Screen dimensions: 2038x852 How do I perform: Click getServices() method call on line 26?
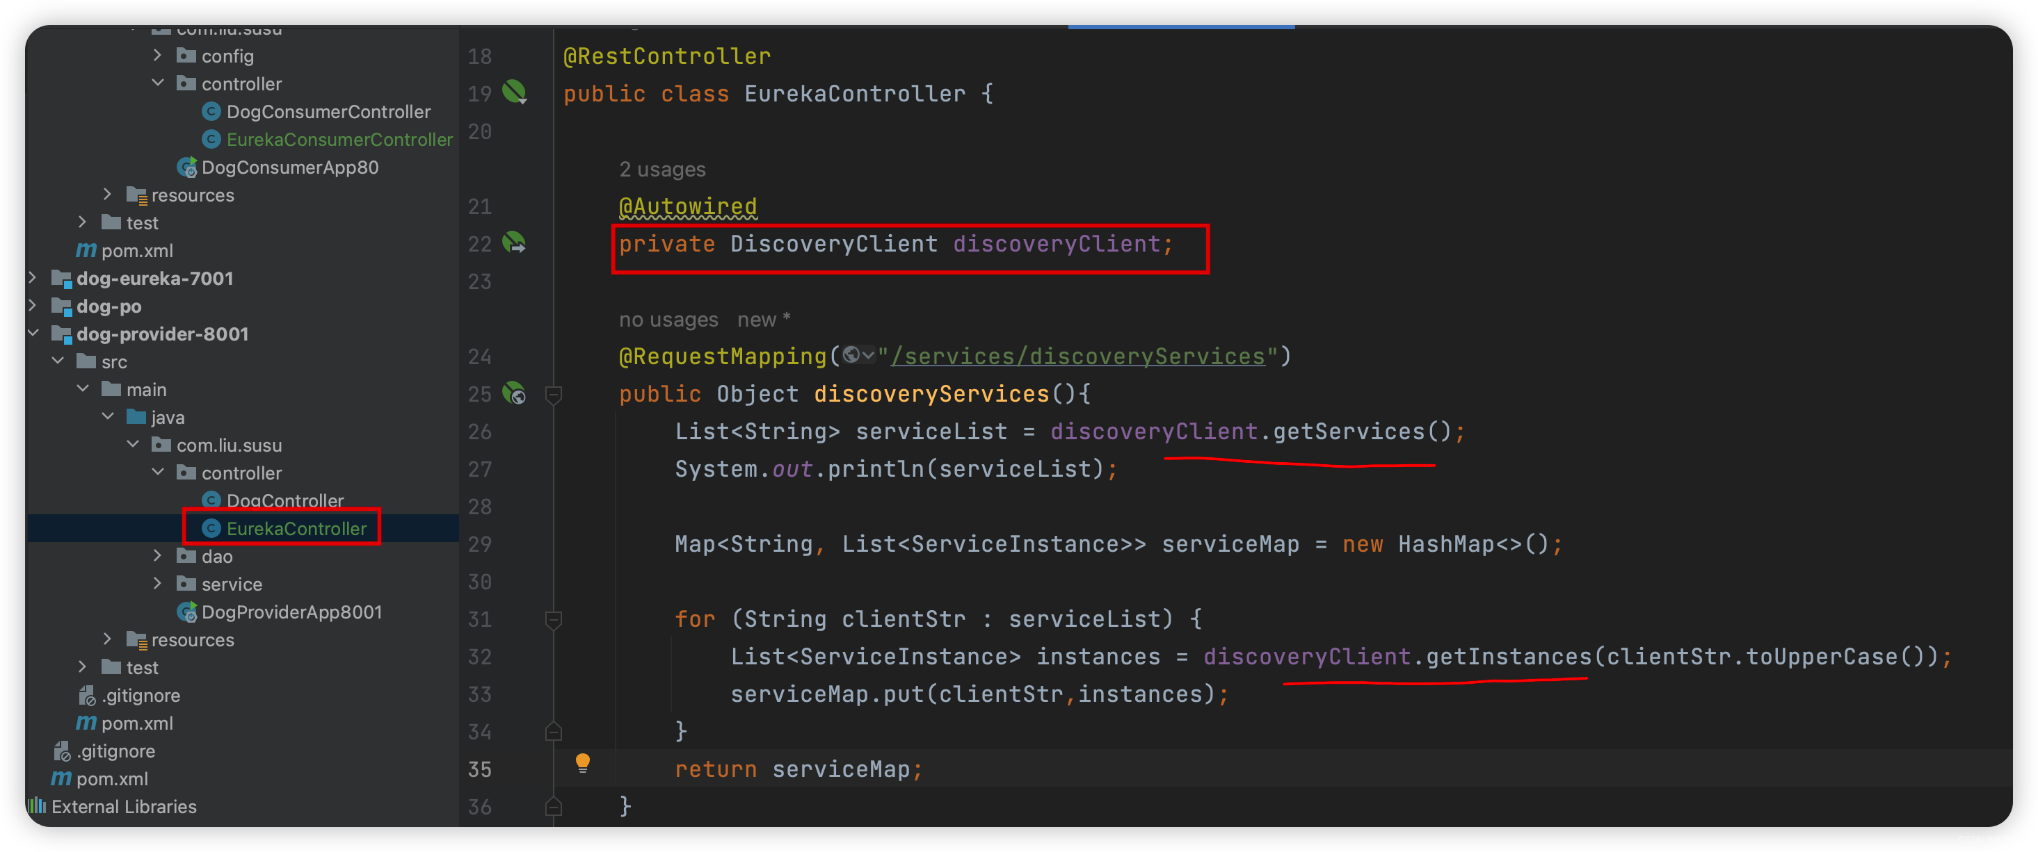1362,432
